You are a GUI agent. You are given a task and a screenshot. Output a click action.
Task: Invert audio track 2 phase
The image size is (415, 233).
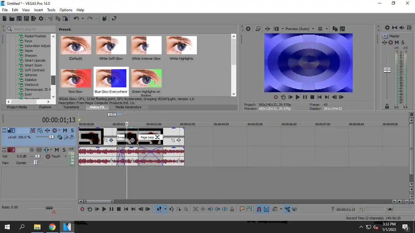pos(39,150)
